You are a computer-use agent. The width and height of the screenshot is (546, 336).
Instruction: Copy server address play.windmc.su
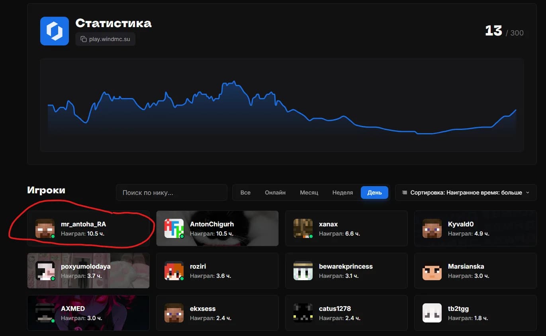point(106,39)
